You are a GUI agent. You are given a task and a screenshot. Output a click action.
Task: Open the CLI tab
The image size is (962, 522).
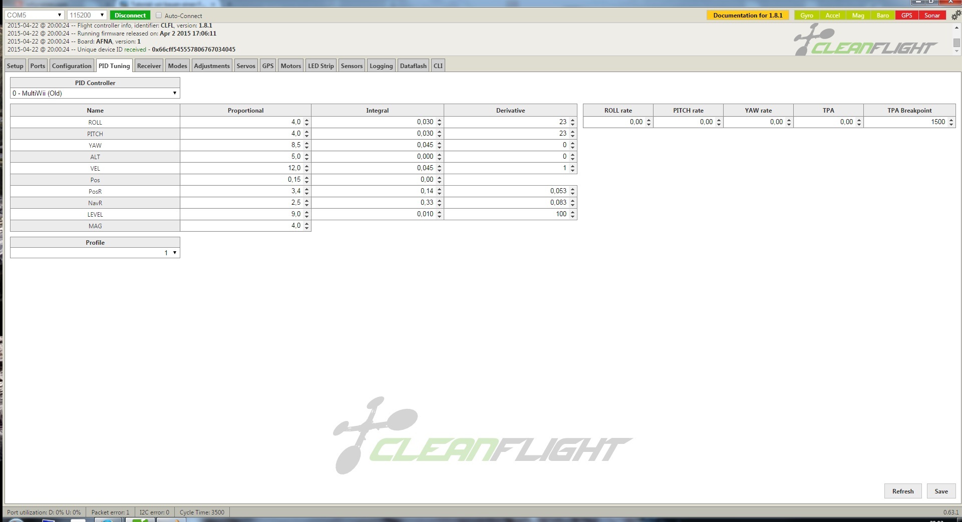click(x=438, y=66)
